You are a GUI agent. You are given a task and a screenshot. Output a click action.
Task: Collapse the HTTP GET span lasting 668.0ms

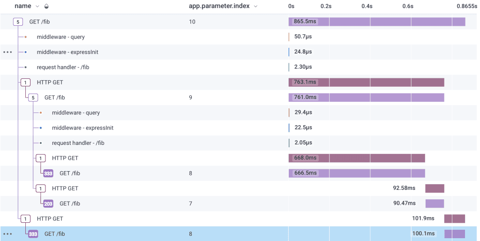(41, 158)
